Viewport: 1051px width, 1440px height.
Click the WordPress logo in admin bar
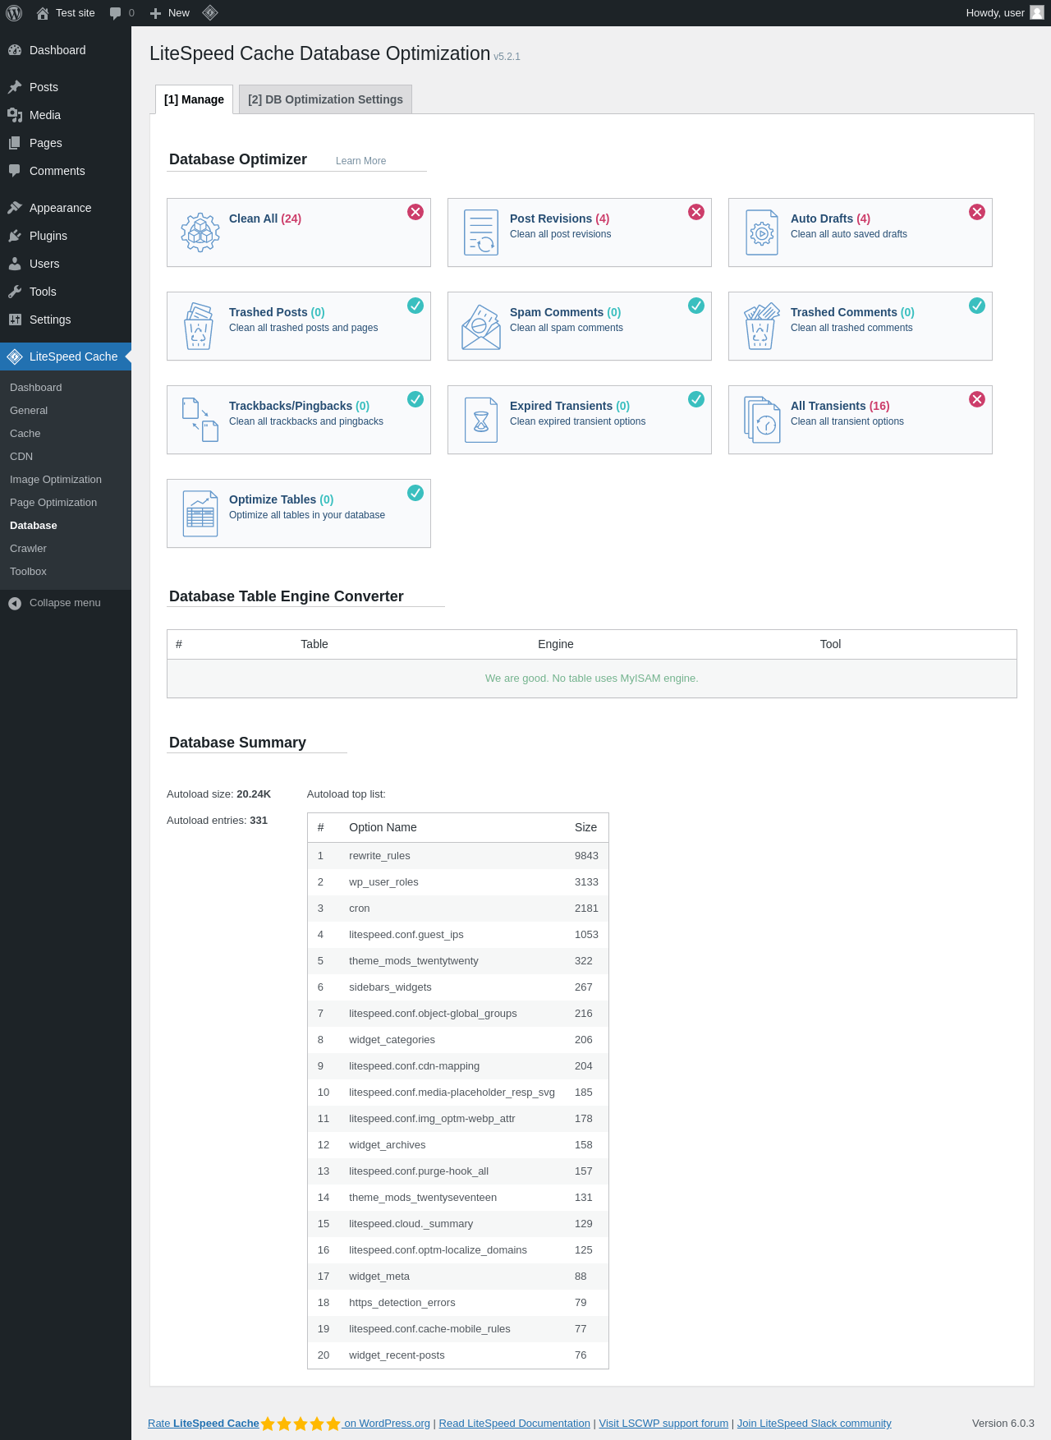(x=14, y=13)
